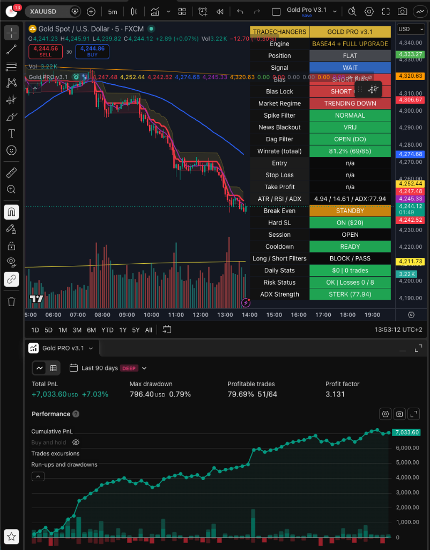The height and width of the screenshot is (550, 430).
Task: Start bar replay mode
Action: tap(220, 12)
